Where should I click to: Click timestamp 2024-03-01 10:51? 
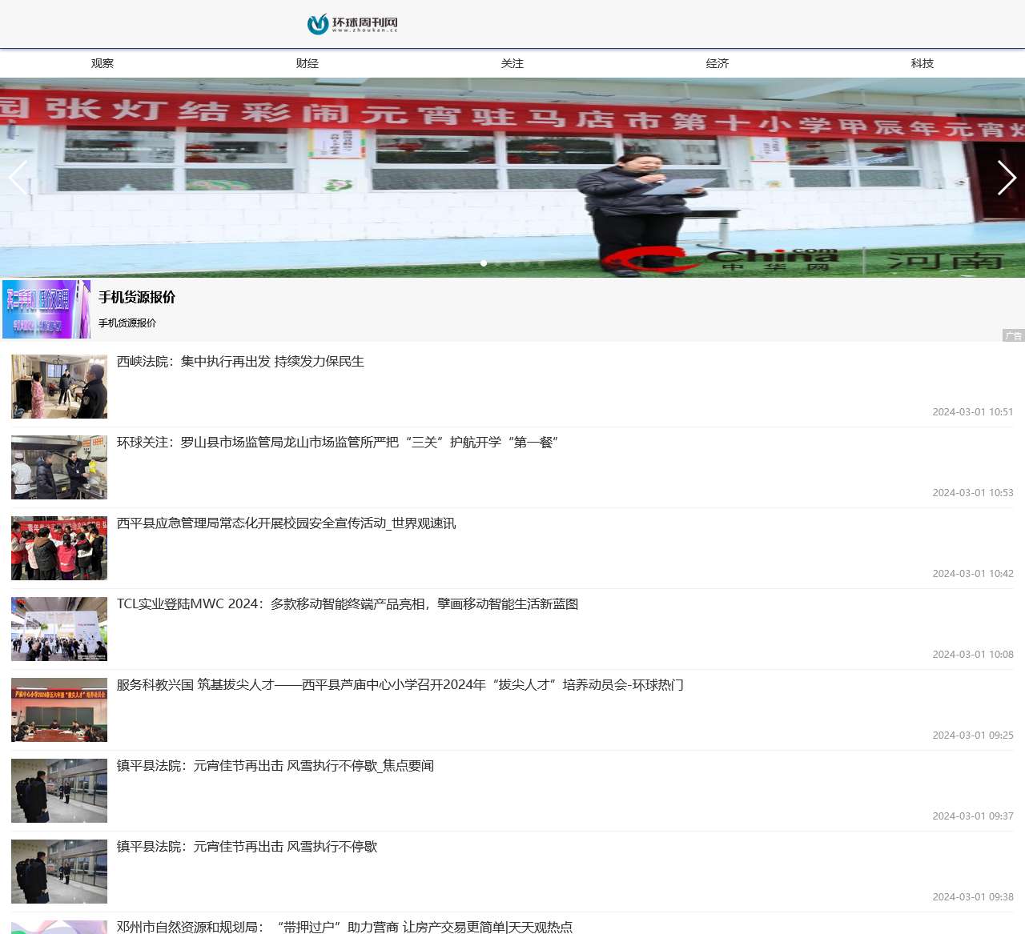tap(973, 412)
